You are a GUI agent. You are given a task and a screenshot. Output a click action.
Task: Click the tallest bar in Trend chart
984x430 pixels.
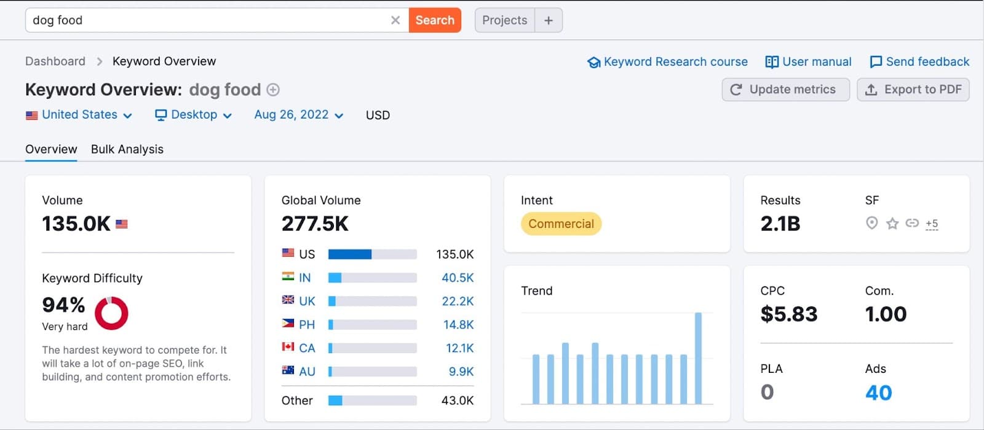[698, 358]
